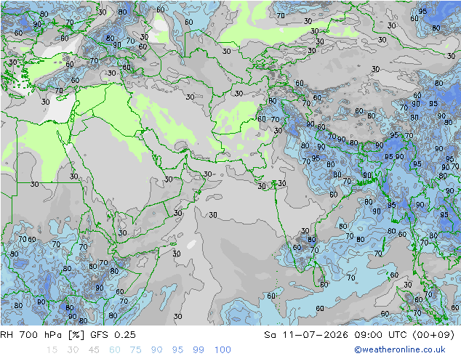This screenshot has width=461, height=356.
Task: Click the 'Sa 11-07-2026 09:00 UTC (00+09)' timestamp
Action: coord(359,335)
